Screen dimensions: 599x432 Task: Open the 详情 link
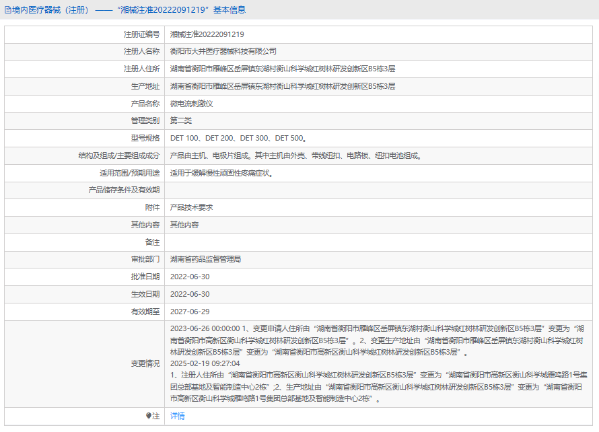177,416
